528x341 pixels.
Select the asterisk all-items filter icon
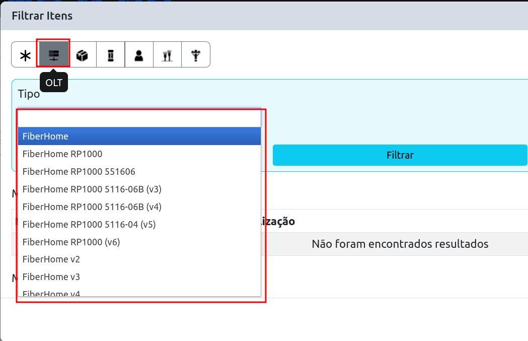[x=25, y=55]
